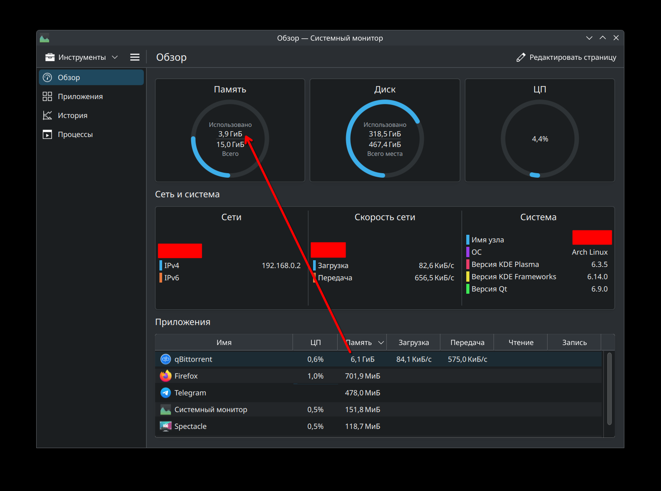The width and height of the screenshot is (661, 491).
Task: Click the ЦП 4,4% circular gauge
Action: click(540, 139)
